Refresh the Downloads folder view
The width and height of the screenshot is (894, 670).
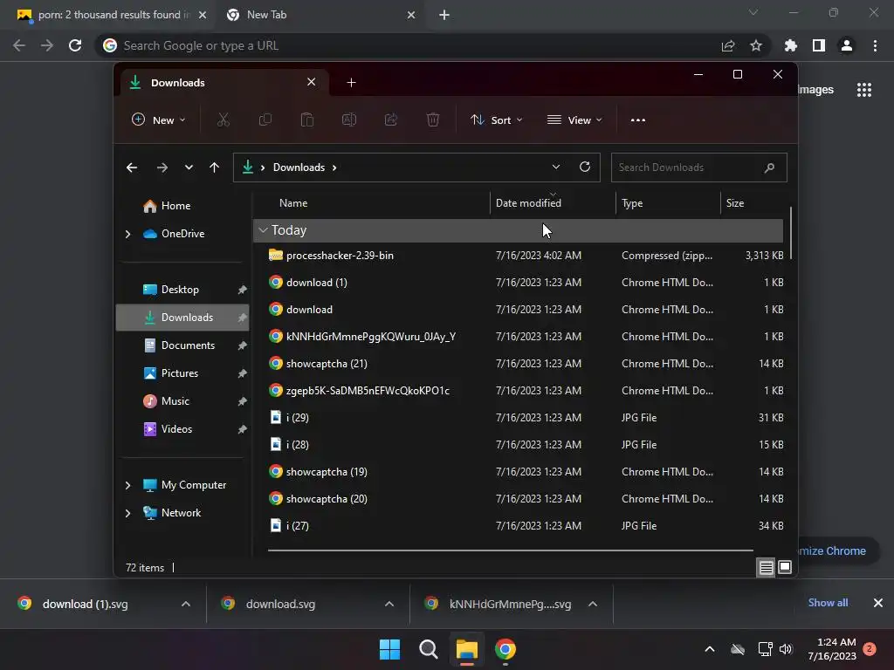click(584, 167)
